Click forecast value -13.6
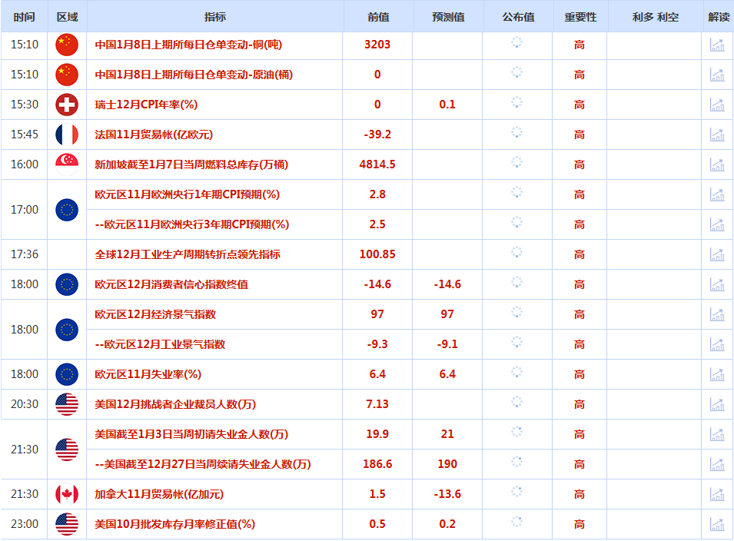This screenshot has width=734, height=541. coord(447,494)
